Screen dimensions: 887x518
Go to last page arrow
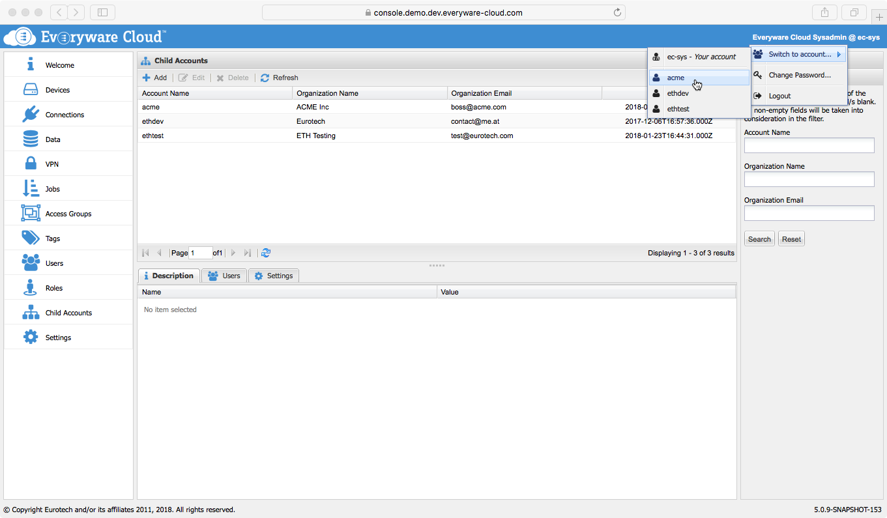tap(248, 253)
